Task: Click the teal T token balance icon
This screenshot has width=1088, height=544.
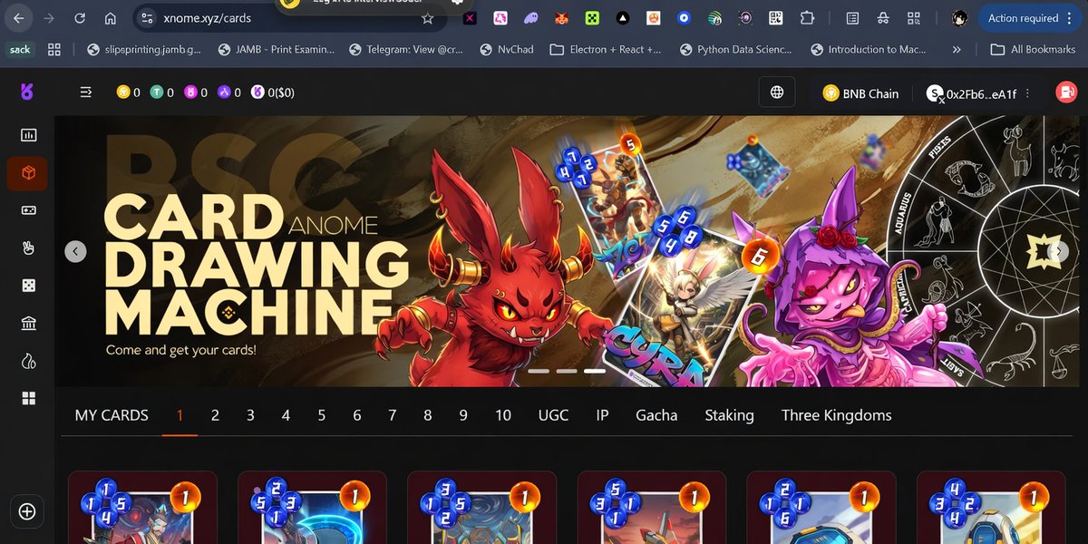Action: tap(157, 92)
